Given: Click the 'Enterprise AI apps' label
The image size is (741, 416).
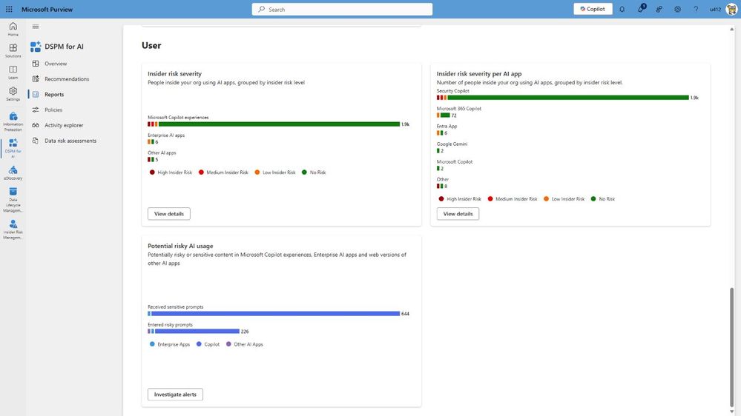Looking at the screenshot, I should point(166,135).
